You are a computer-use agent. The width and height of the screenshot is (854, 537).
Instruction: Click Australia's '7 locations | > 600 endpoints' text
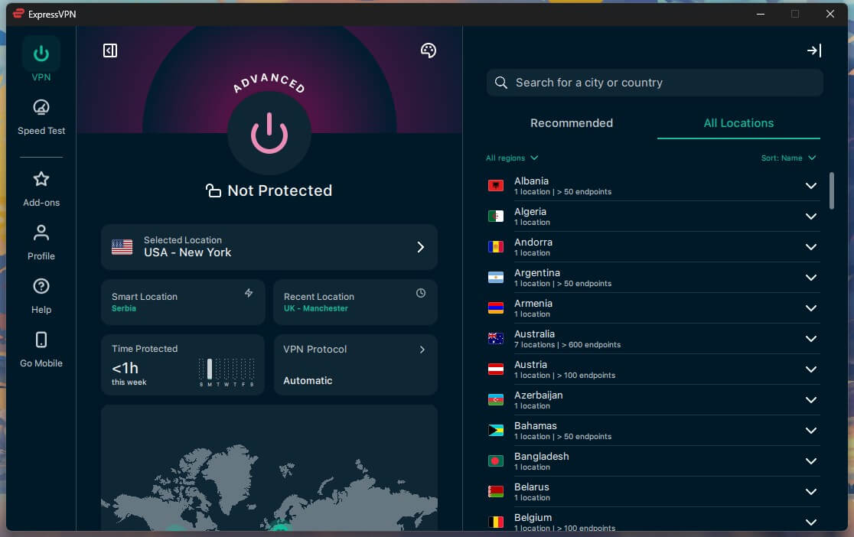tap(567, 345)
